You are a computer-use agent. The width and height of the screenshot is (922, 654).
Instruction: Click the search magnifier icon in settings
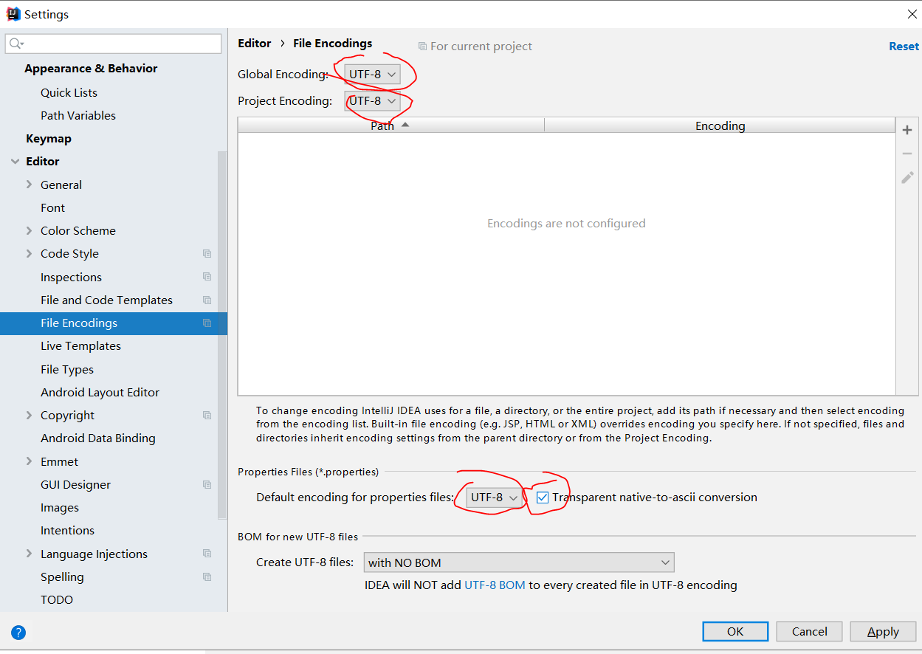(16, 44)
